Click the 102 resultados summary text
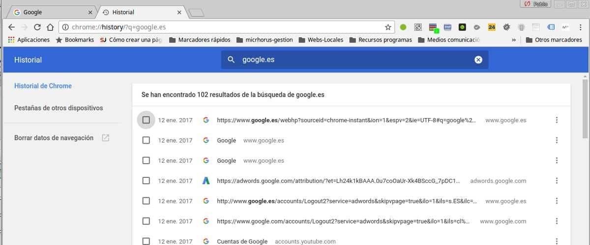Viewport: 590px width, 245px height. pyautogui.click(x=233, y=95)
